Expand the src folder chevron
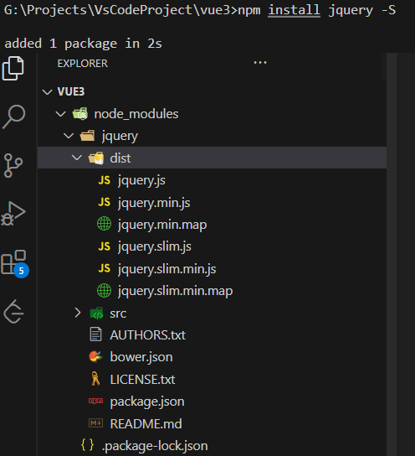Screen dimensions: 415x456 77,313
